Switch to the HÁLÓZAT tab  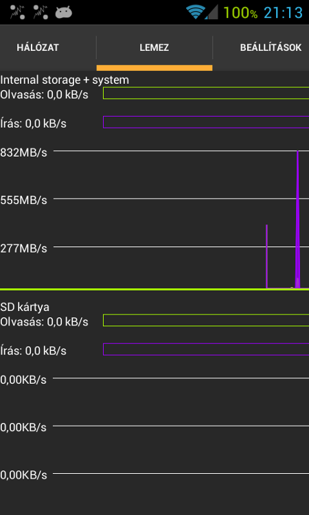coord(38,47)
